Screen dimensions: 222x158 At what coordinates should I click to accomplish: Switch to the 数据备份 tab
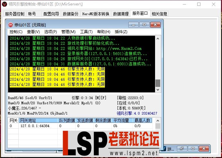point(70,14)
